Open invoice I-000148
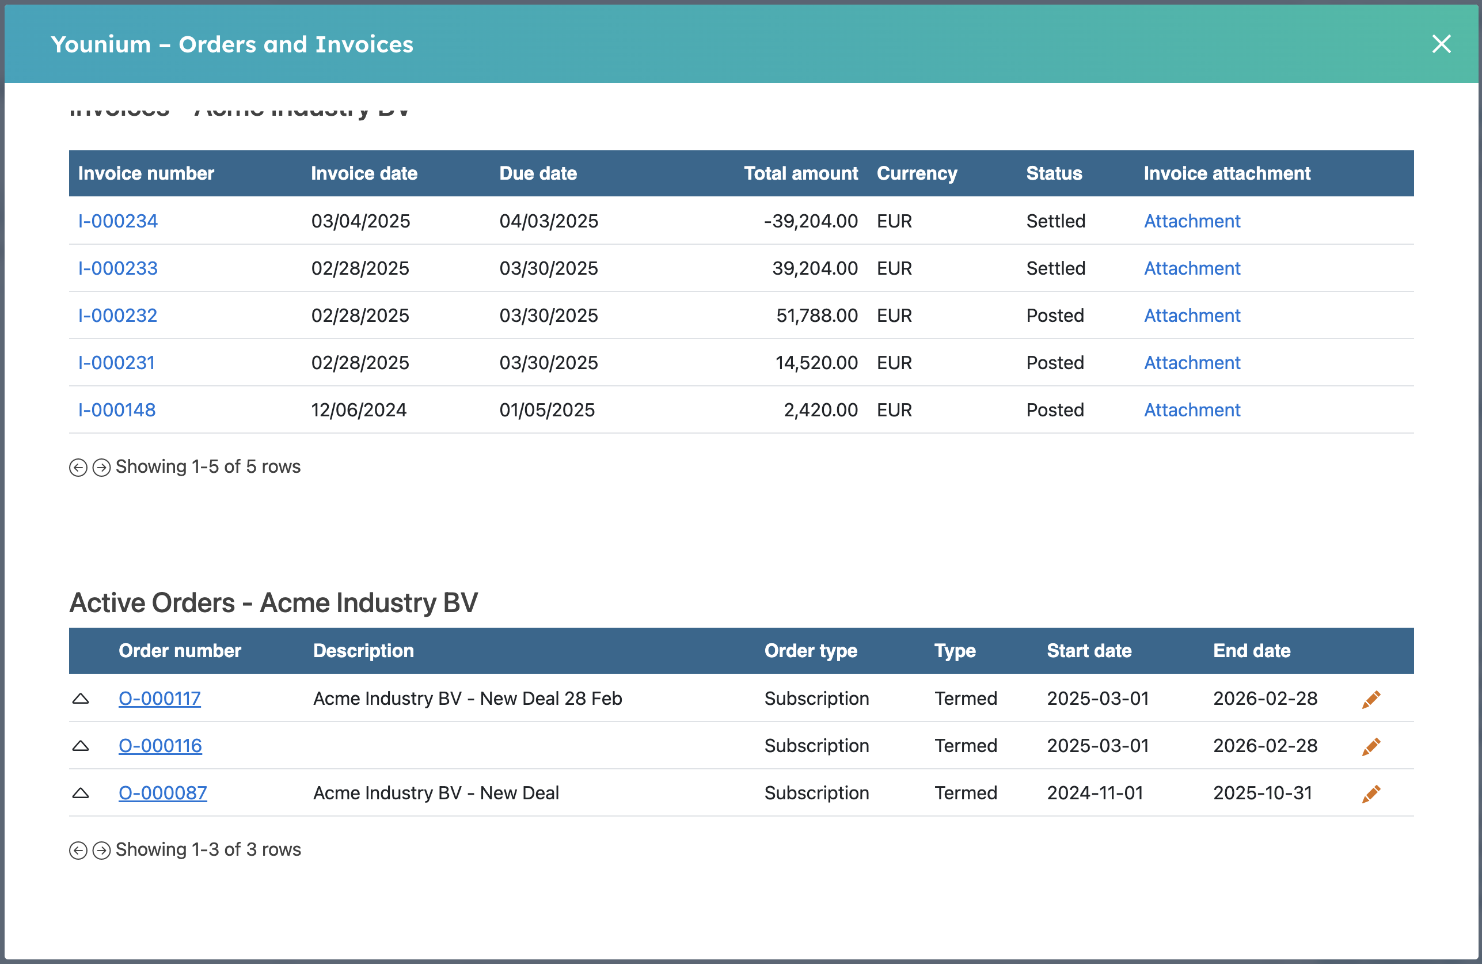Screen dimensions: 1482x964 coord(116,411)
